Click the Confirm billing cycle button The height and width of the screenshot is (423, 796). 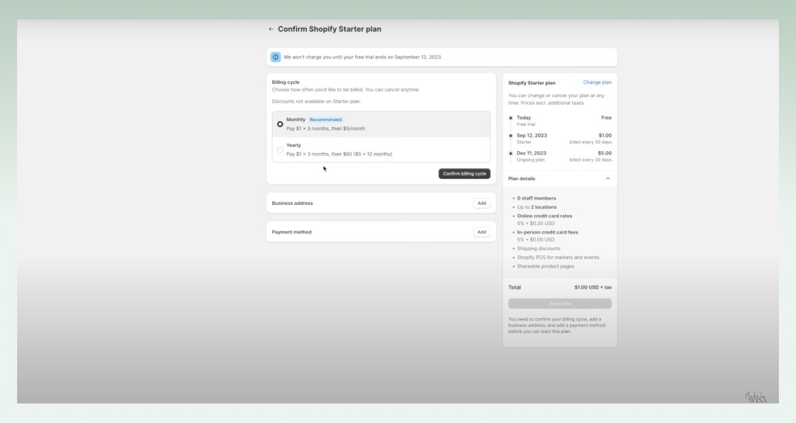pos(464,174)
